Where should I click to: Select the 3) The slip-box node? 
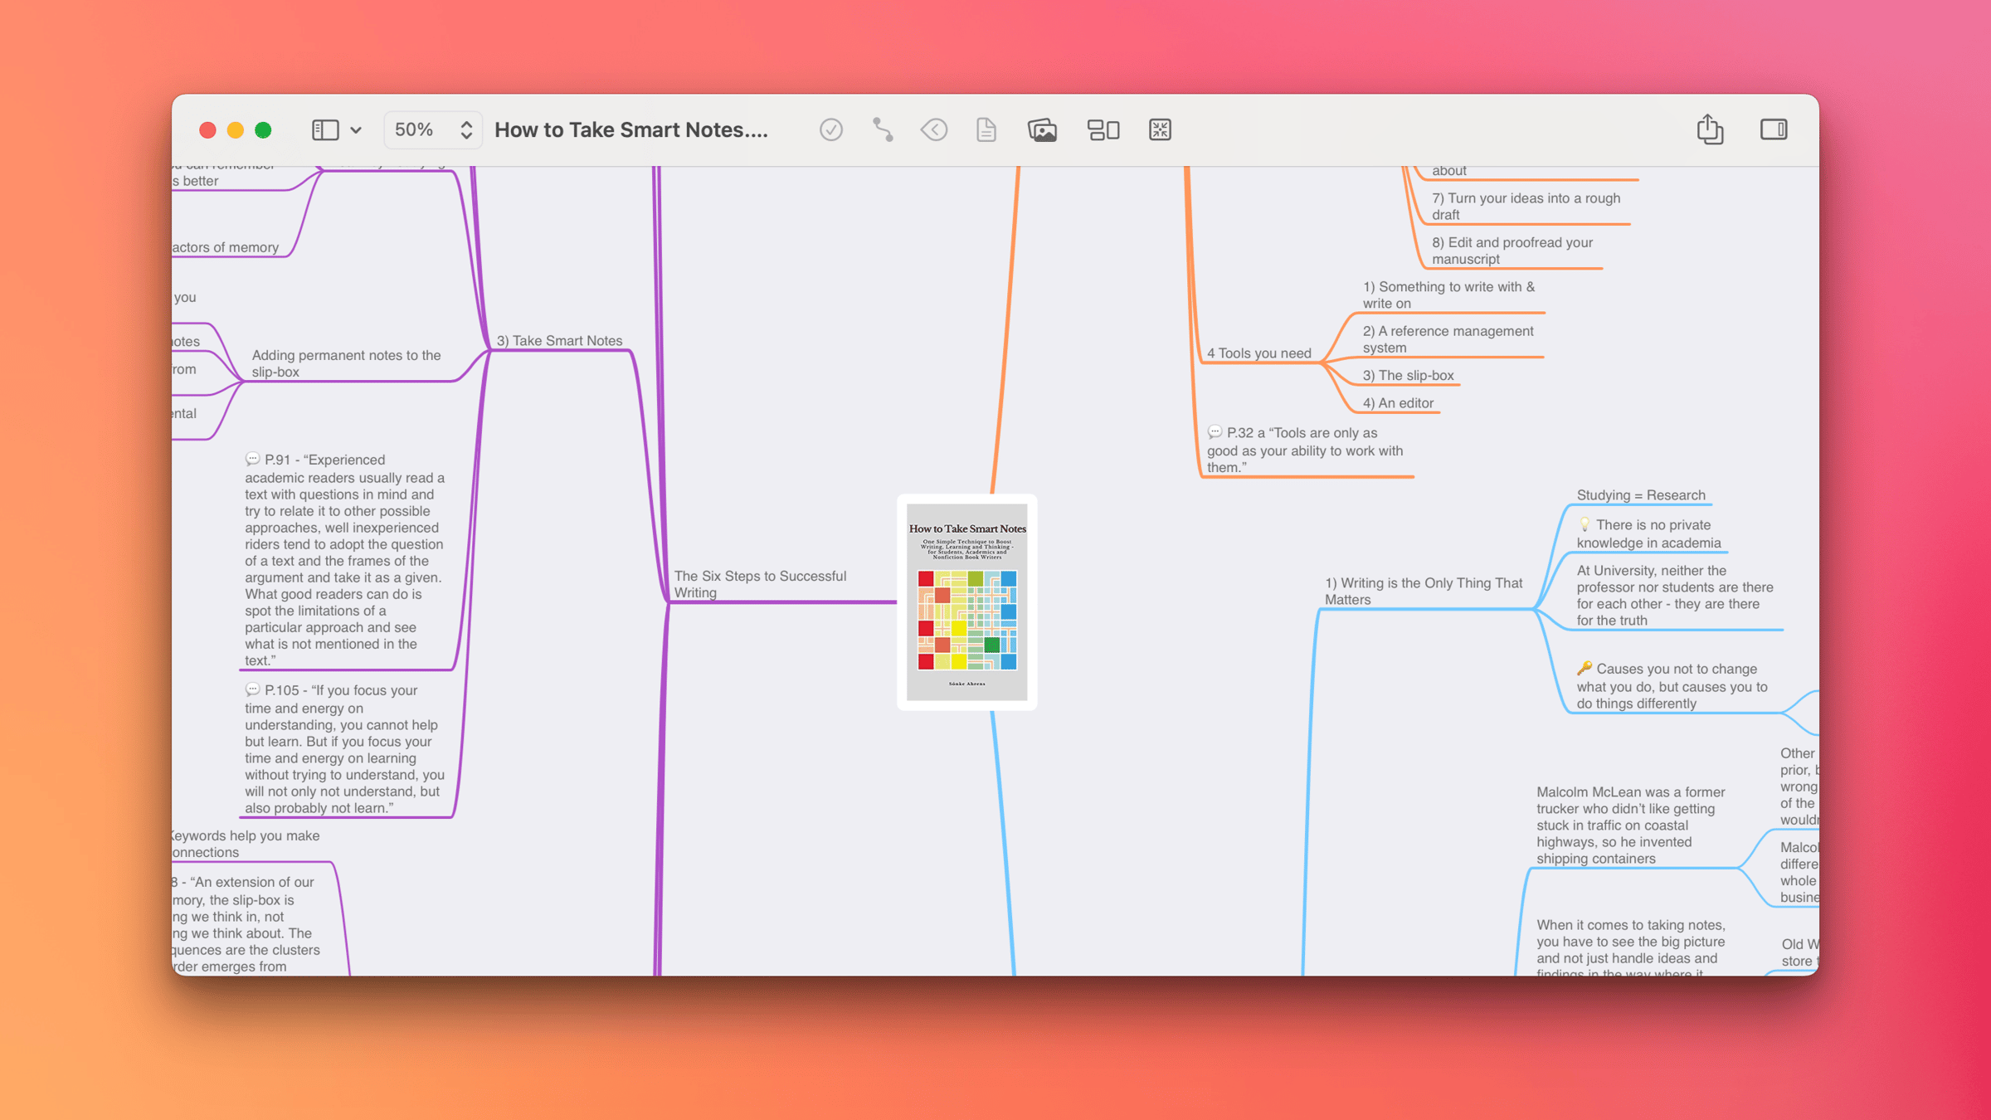coord(1408,376)
